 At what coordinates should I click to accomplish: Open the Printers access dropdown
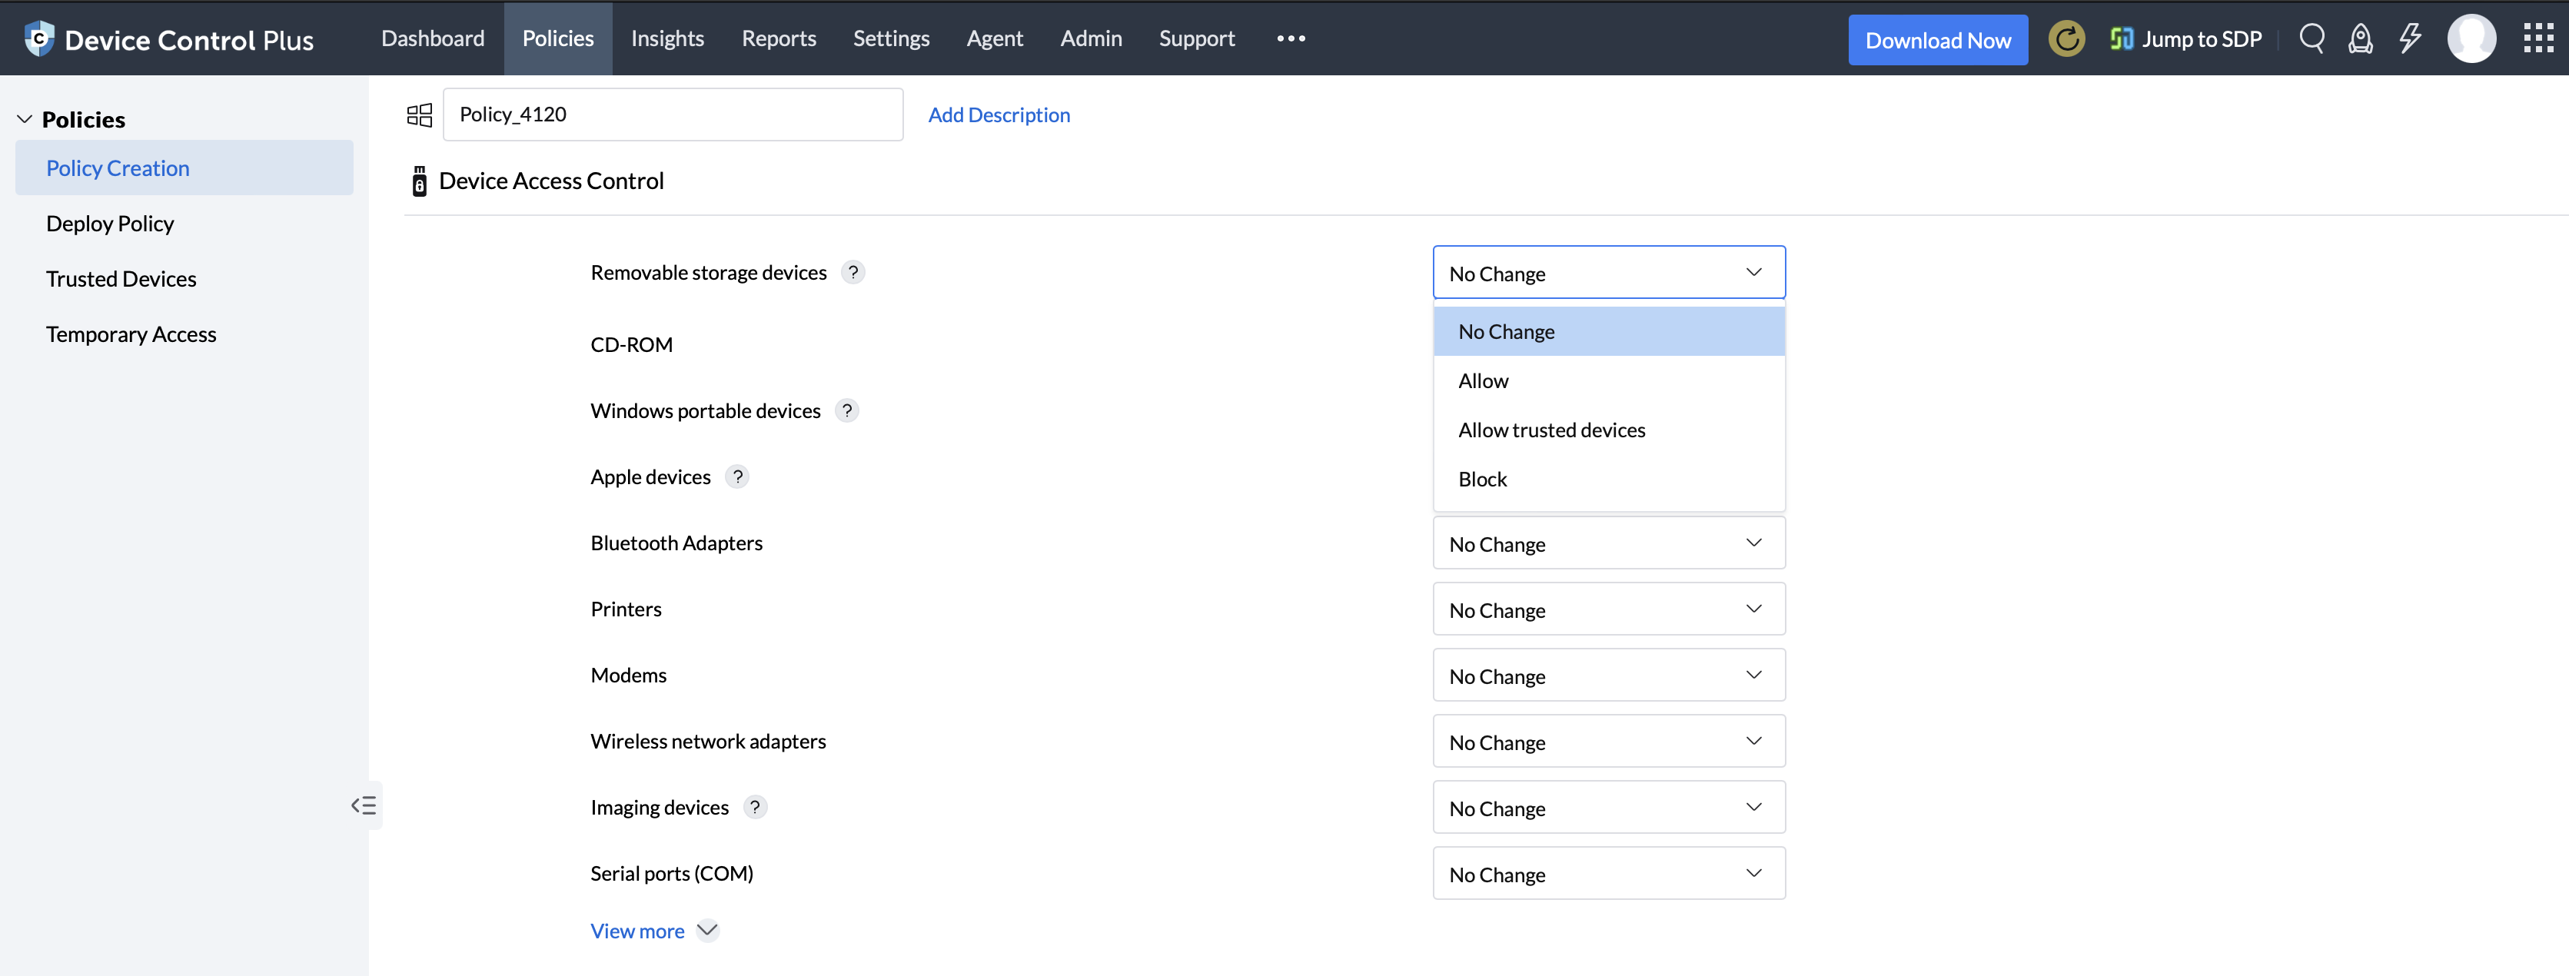(x=1607, y=609)
